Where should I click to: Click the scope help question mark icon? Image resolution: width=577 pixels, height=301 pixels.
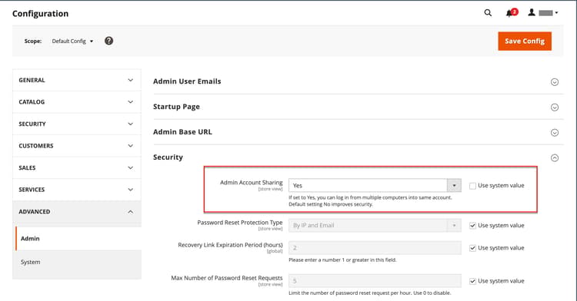pos(108,41)
